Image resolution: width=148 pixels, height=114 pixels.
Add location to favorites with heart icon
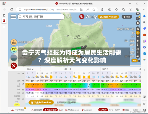click(x=68, y=17)
